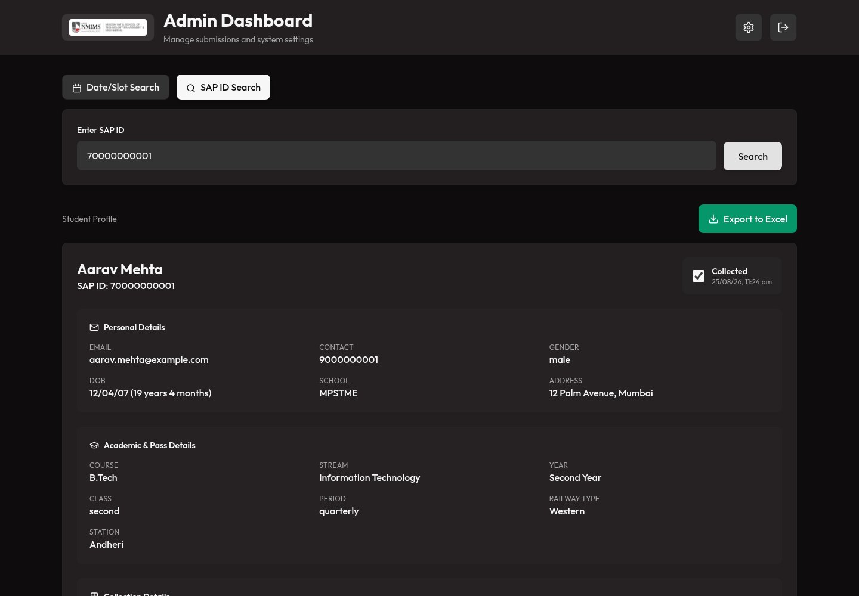859x596 pixels.
Task: Click the Student Profile label
Action: 89,219
